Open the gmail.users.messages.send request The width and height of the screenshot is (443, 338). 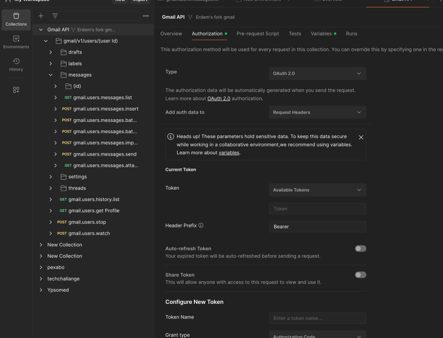pos(105,154)
